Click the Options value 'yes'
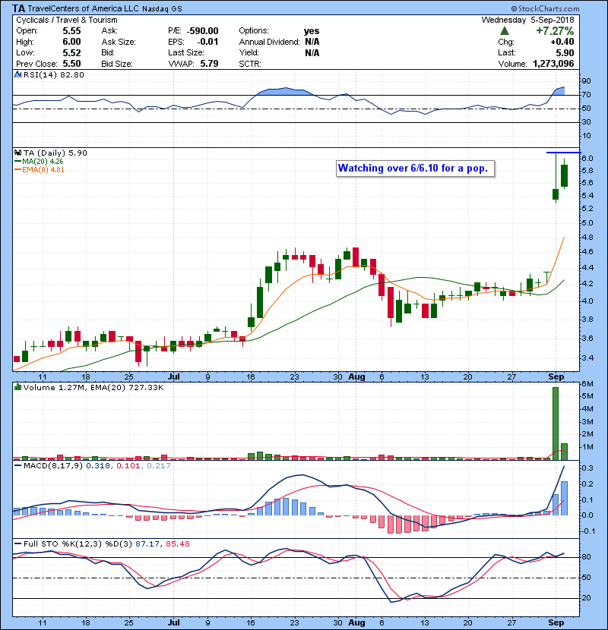Viewport: 608px width, 630px height. 312,31
